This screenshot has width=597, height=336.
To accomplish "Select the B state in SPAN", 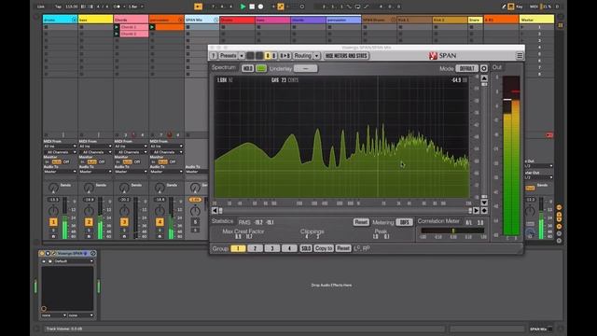I will pos(273,56).
